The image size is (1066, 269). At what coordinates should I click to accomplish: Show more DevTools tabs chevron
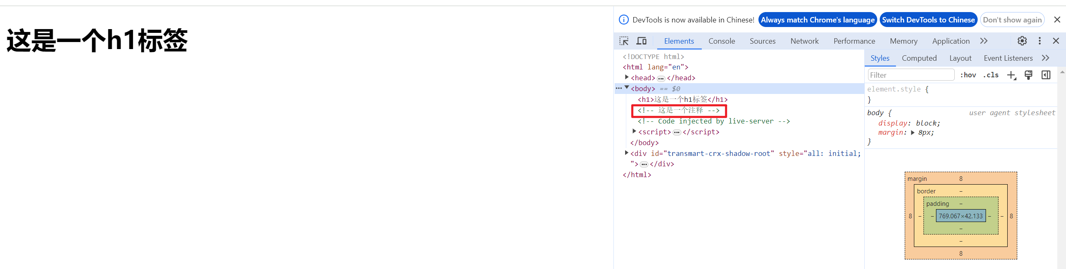[x=984, y=41]
